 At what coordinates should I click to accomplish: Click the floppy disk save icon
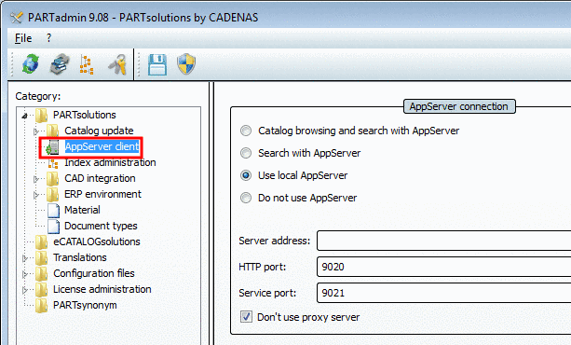click(157, 65)
